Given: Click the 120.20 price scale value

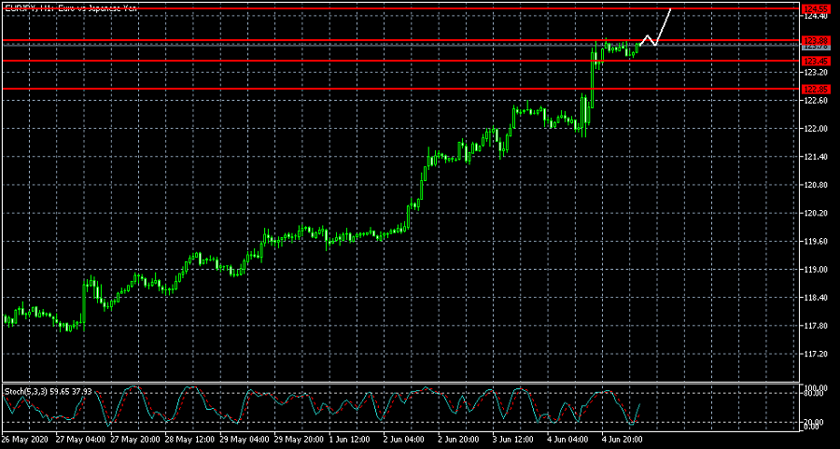Looking at the screenshot, I should (816, 213).
